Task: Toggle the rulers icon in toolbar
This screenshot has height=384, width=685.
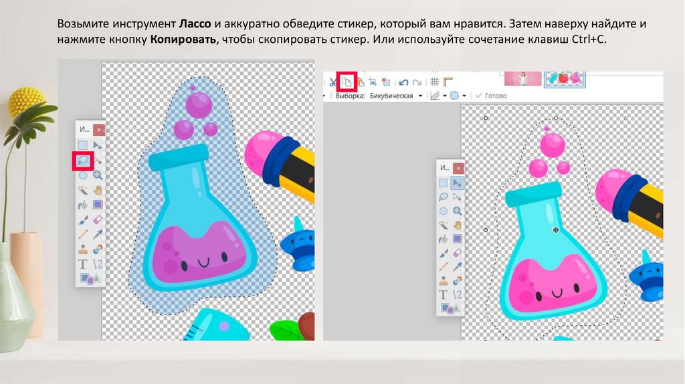Action: click(447, 82)
